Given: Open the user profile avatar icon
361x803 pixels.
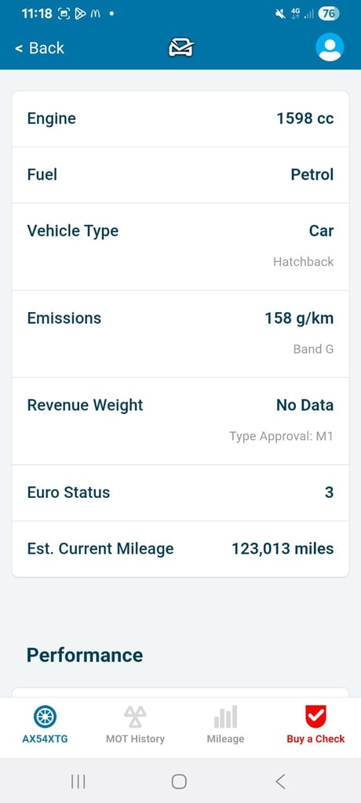Looking at the screenshot, I should click(330, 47).
